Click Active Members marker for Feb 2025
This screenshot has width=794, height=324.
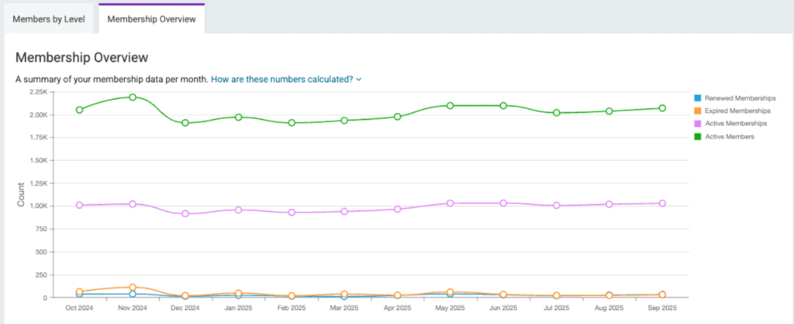(x=292, y=123)
